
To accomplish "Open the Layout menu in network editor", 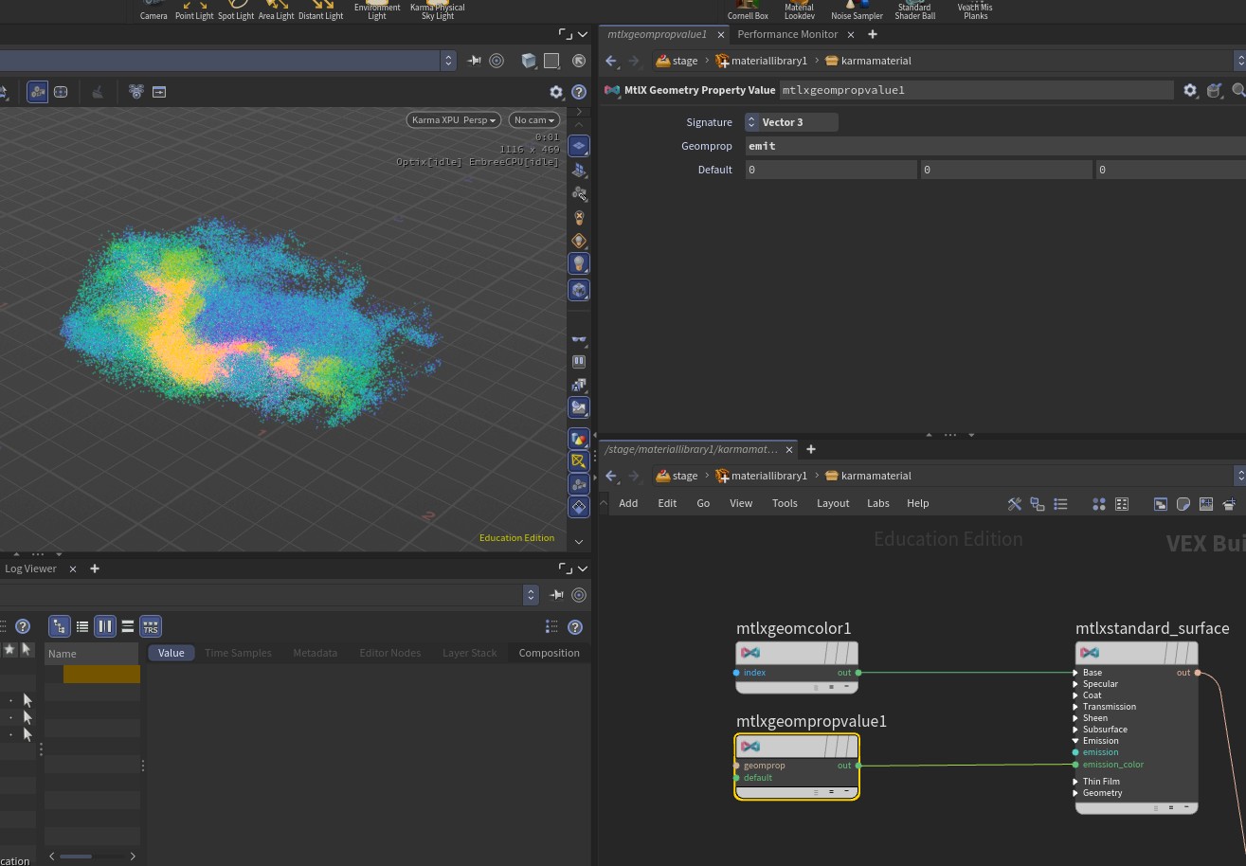I will [833, 503].
